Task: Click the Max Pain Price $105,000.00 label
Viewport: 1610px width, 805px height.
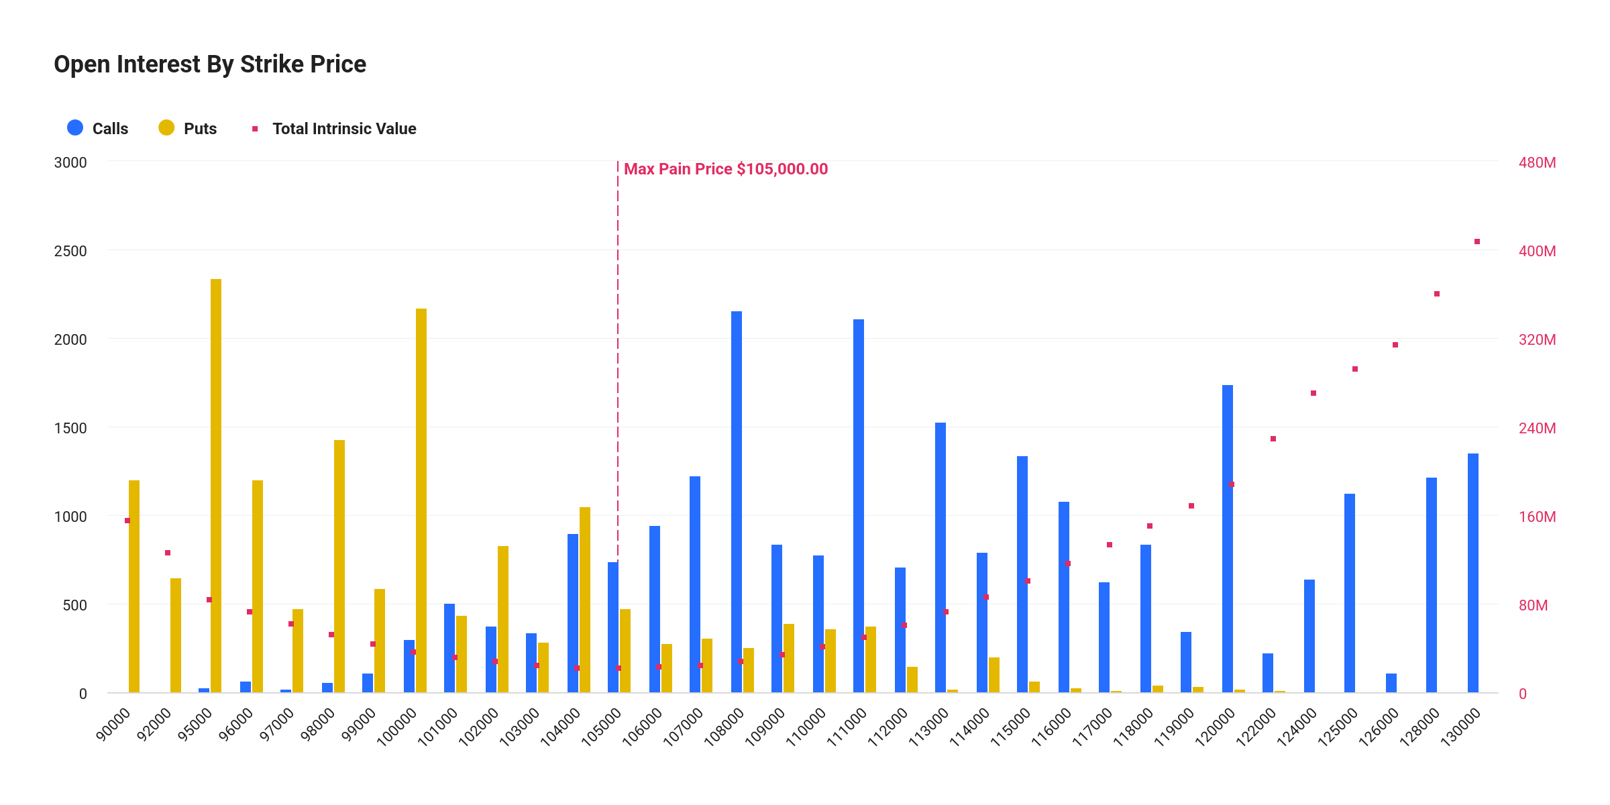Action: coord(726,169)
